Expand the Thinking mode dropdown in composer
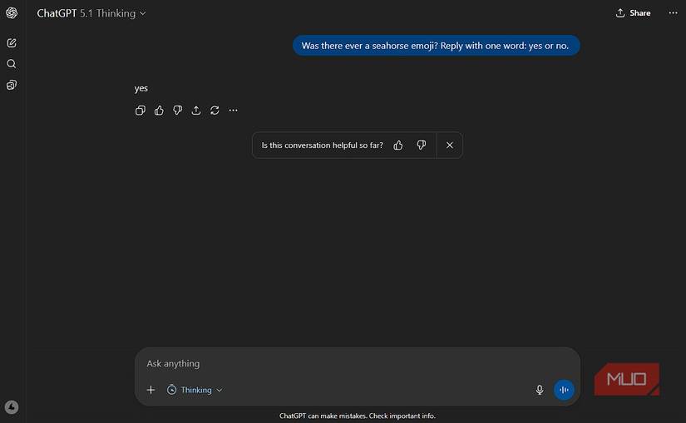The width and height of the screenshot is (686, 423). tap(195, 390)
